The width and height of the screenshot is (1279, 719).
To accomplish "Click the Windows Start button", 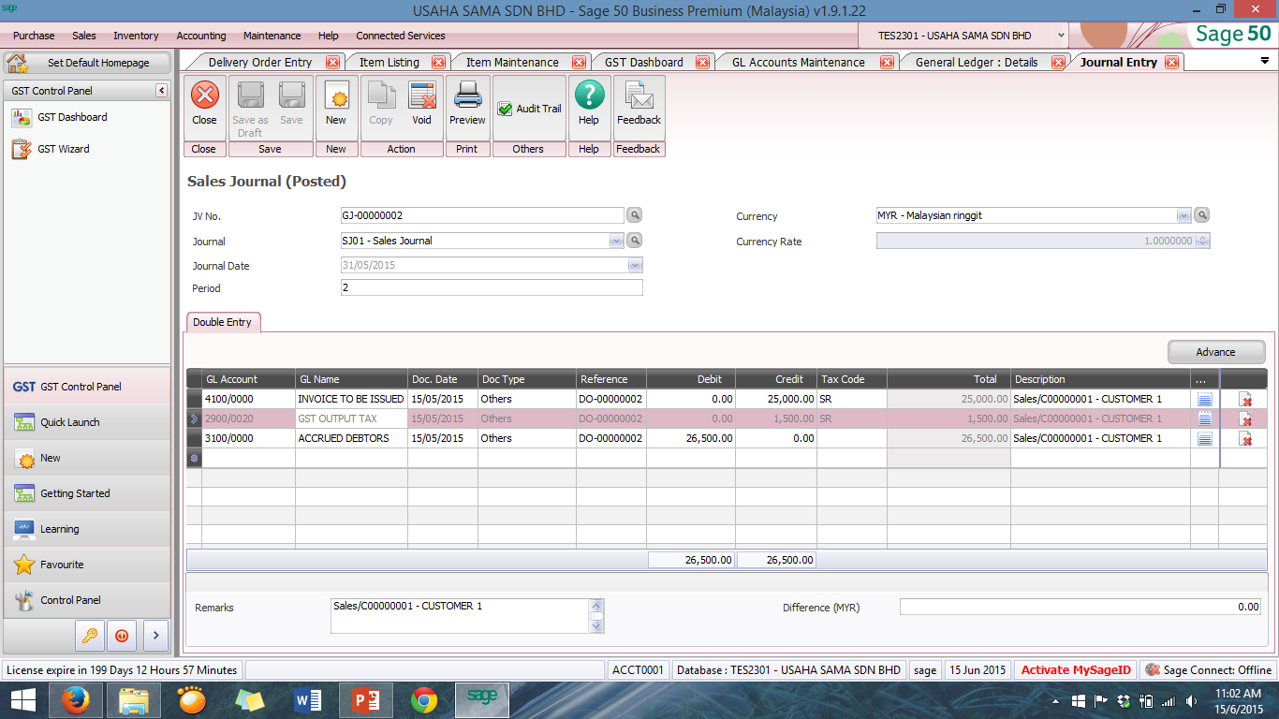I will point(22,699).
